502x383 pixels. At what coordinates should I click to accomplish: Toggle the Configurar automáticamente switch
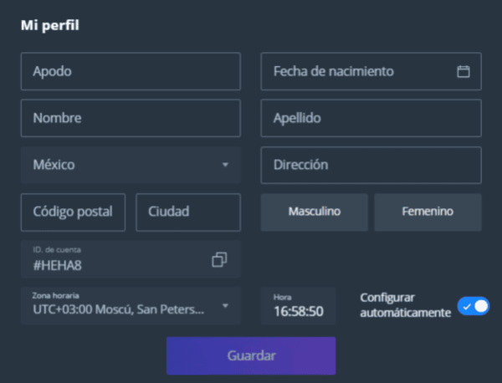[x=474, y=306]
